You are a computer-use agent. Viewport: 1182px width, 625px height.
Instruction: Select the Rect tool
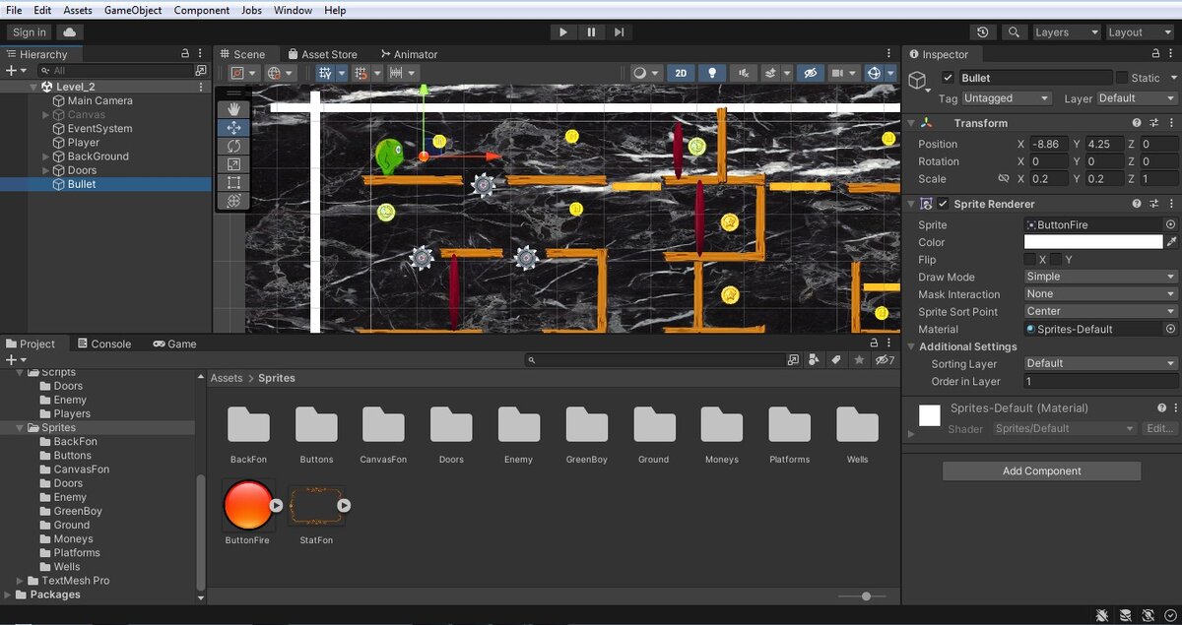pos(233,182)
